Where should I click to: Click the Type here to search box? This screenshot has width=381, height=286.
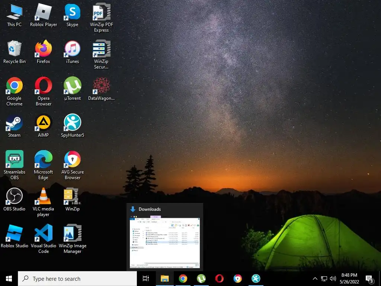(x=77, y=279)
